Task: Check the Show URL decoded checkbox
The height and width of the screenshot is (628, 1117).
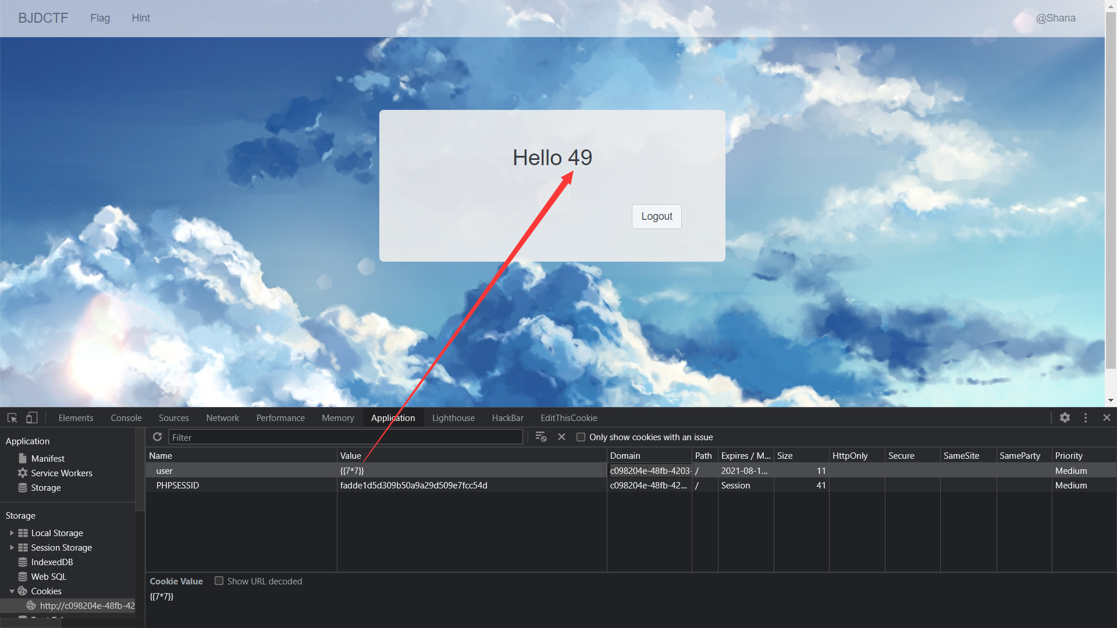Action: (x=219, y=581)
